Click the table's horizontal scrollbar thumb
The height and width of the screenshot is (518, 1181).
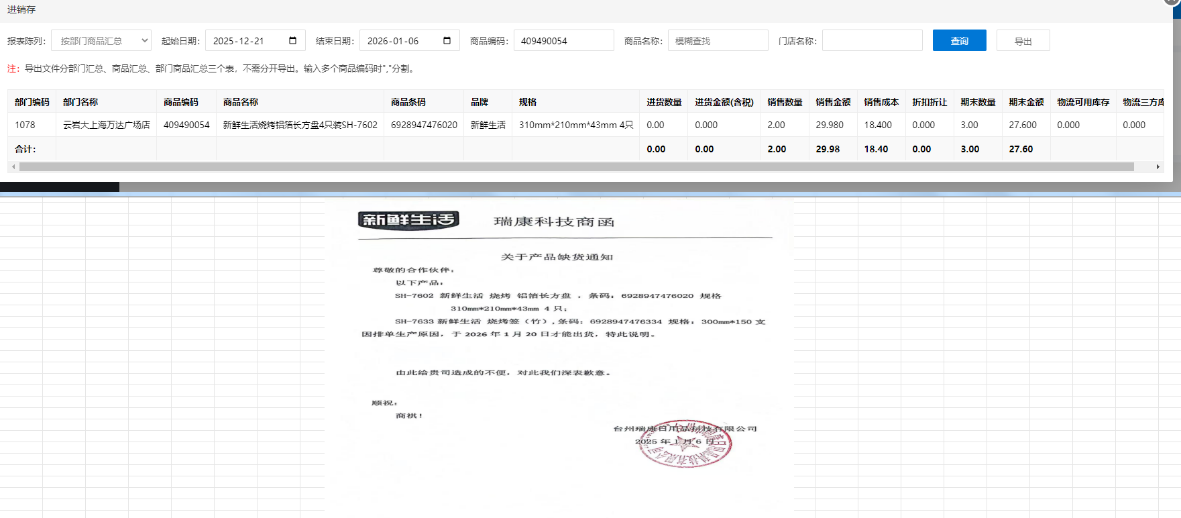pyautogui.click(x=577, y=167)
